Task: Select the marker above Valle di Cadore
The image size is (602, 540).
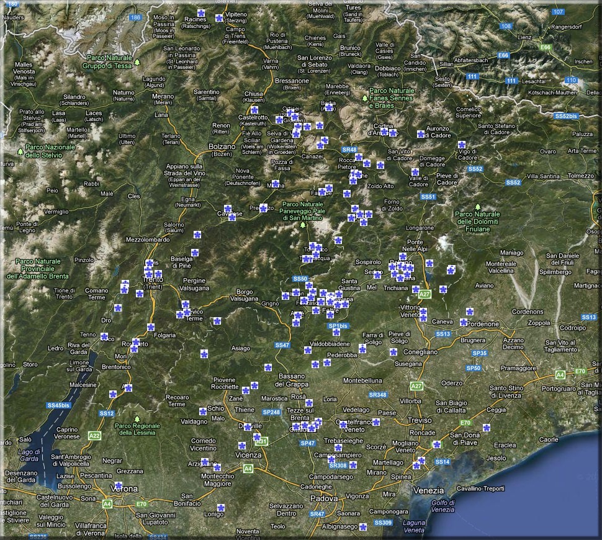Action: (x=415, y=172)
